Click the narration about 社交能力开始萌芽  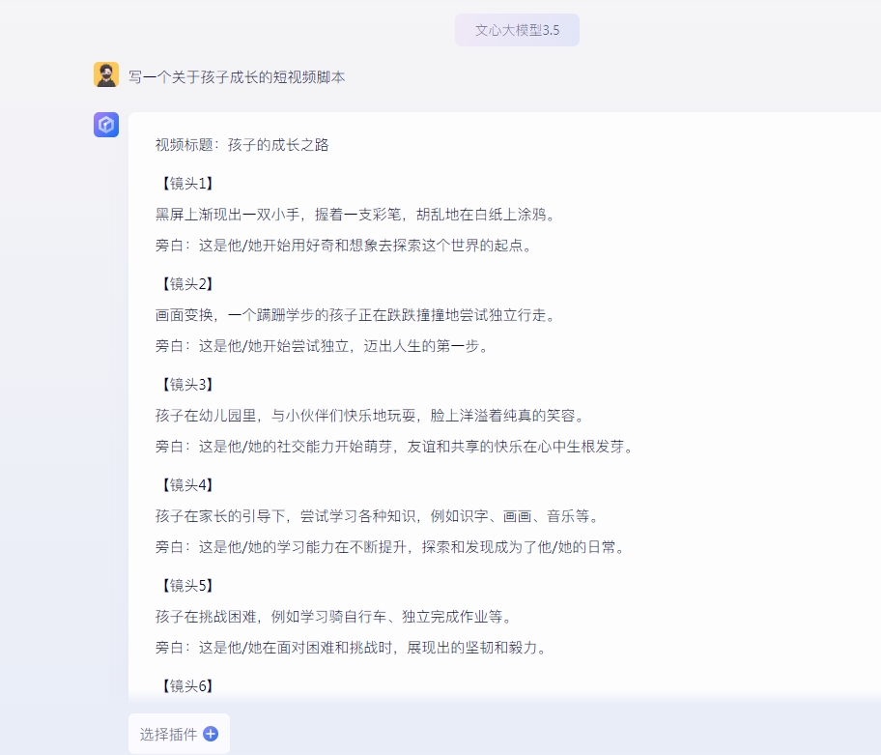(394, 447)
